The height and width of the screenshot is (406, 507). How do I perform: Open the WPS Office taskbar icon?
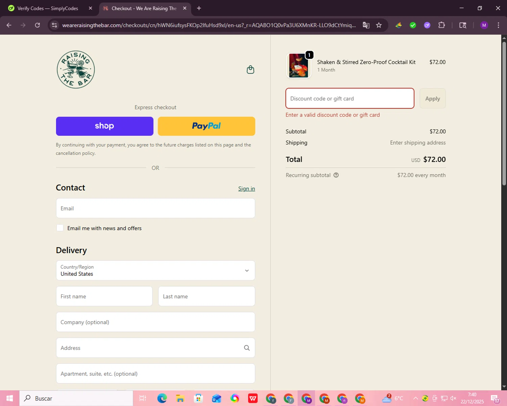(x=252, y=398)
